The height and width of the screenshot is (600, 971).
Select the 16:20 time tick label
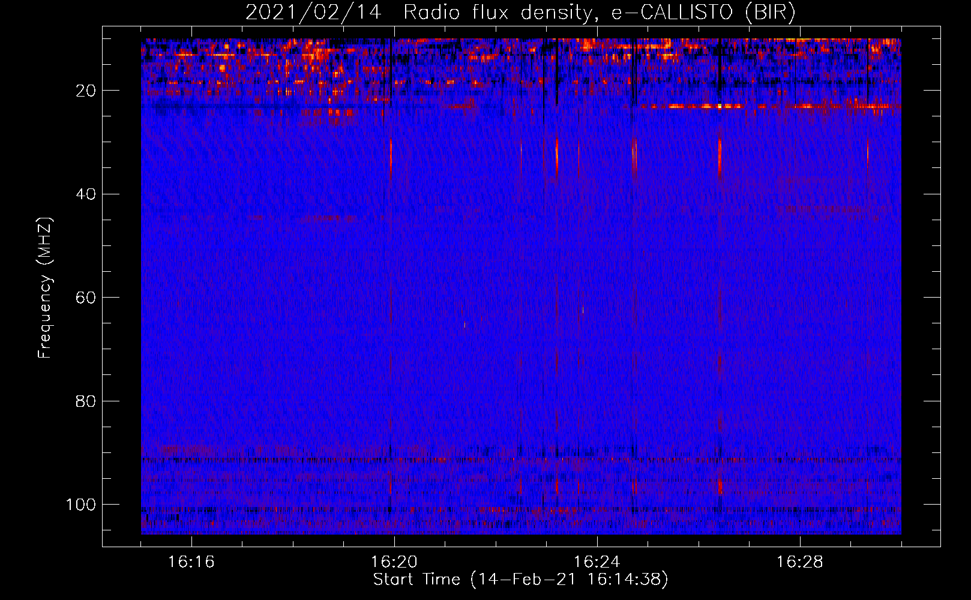(x=394, y=562)
